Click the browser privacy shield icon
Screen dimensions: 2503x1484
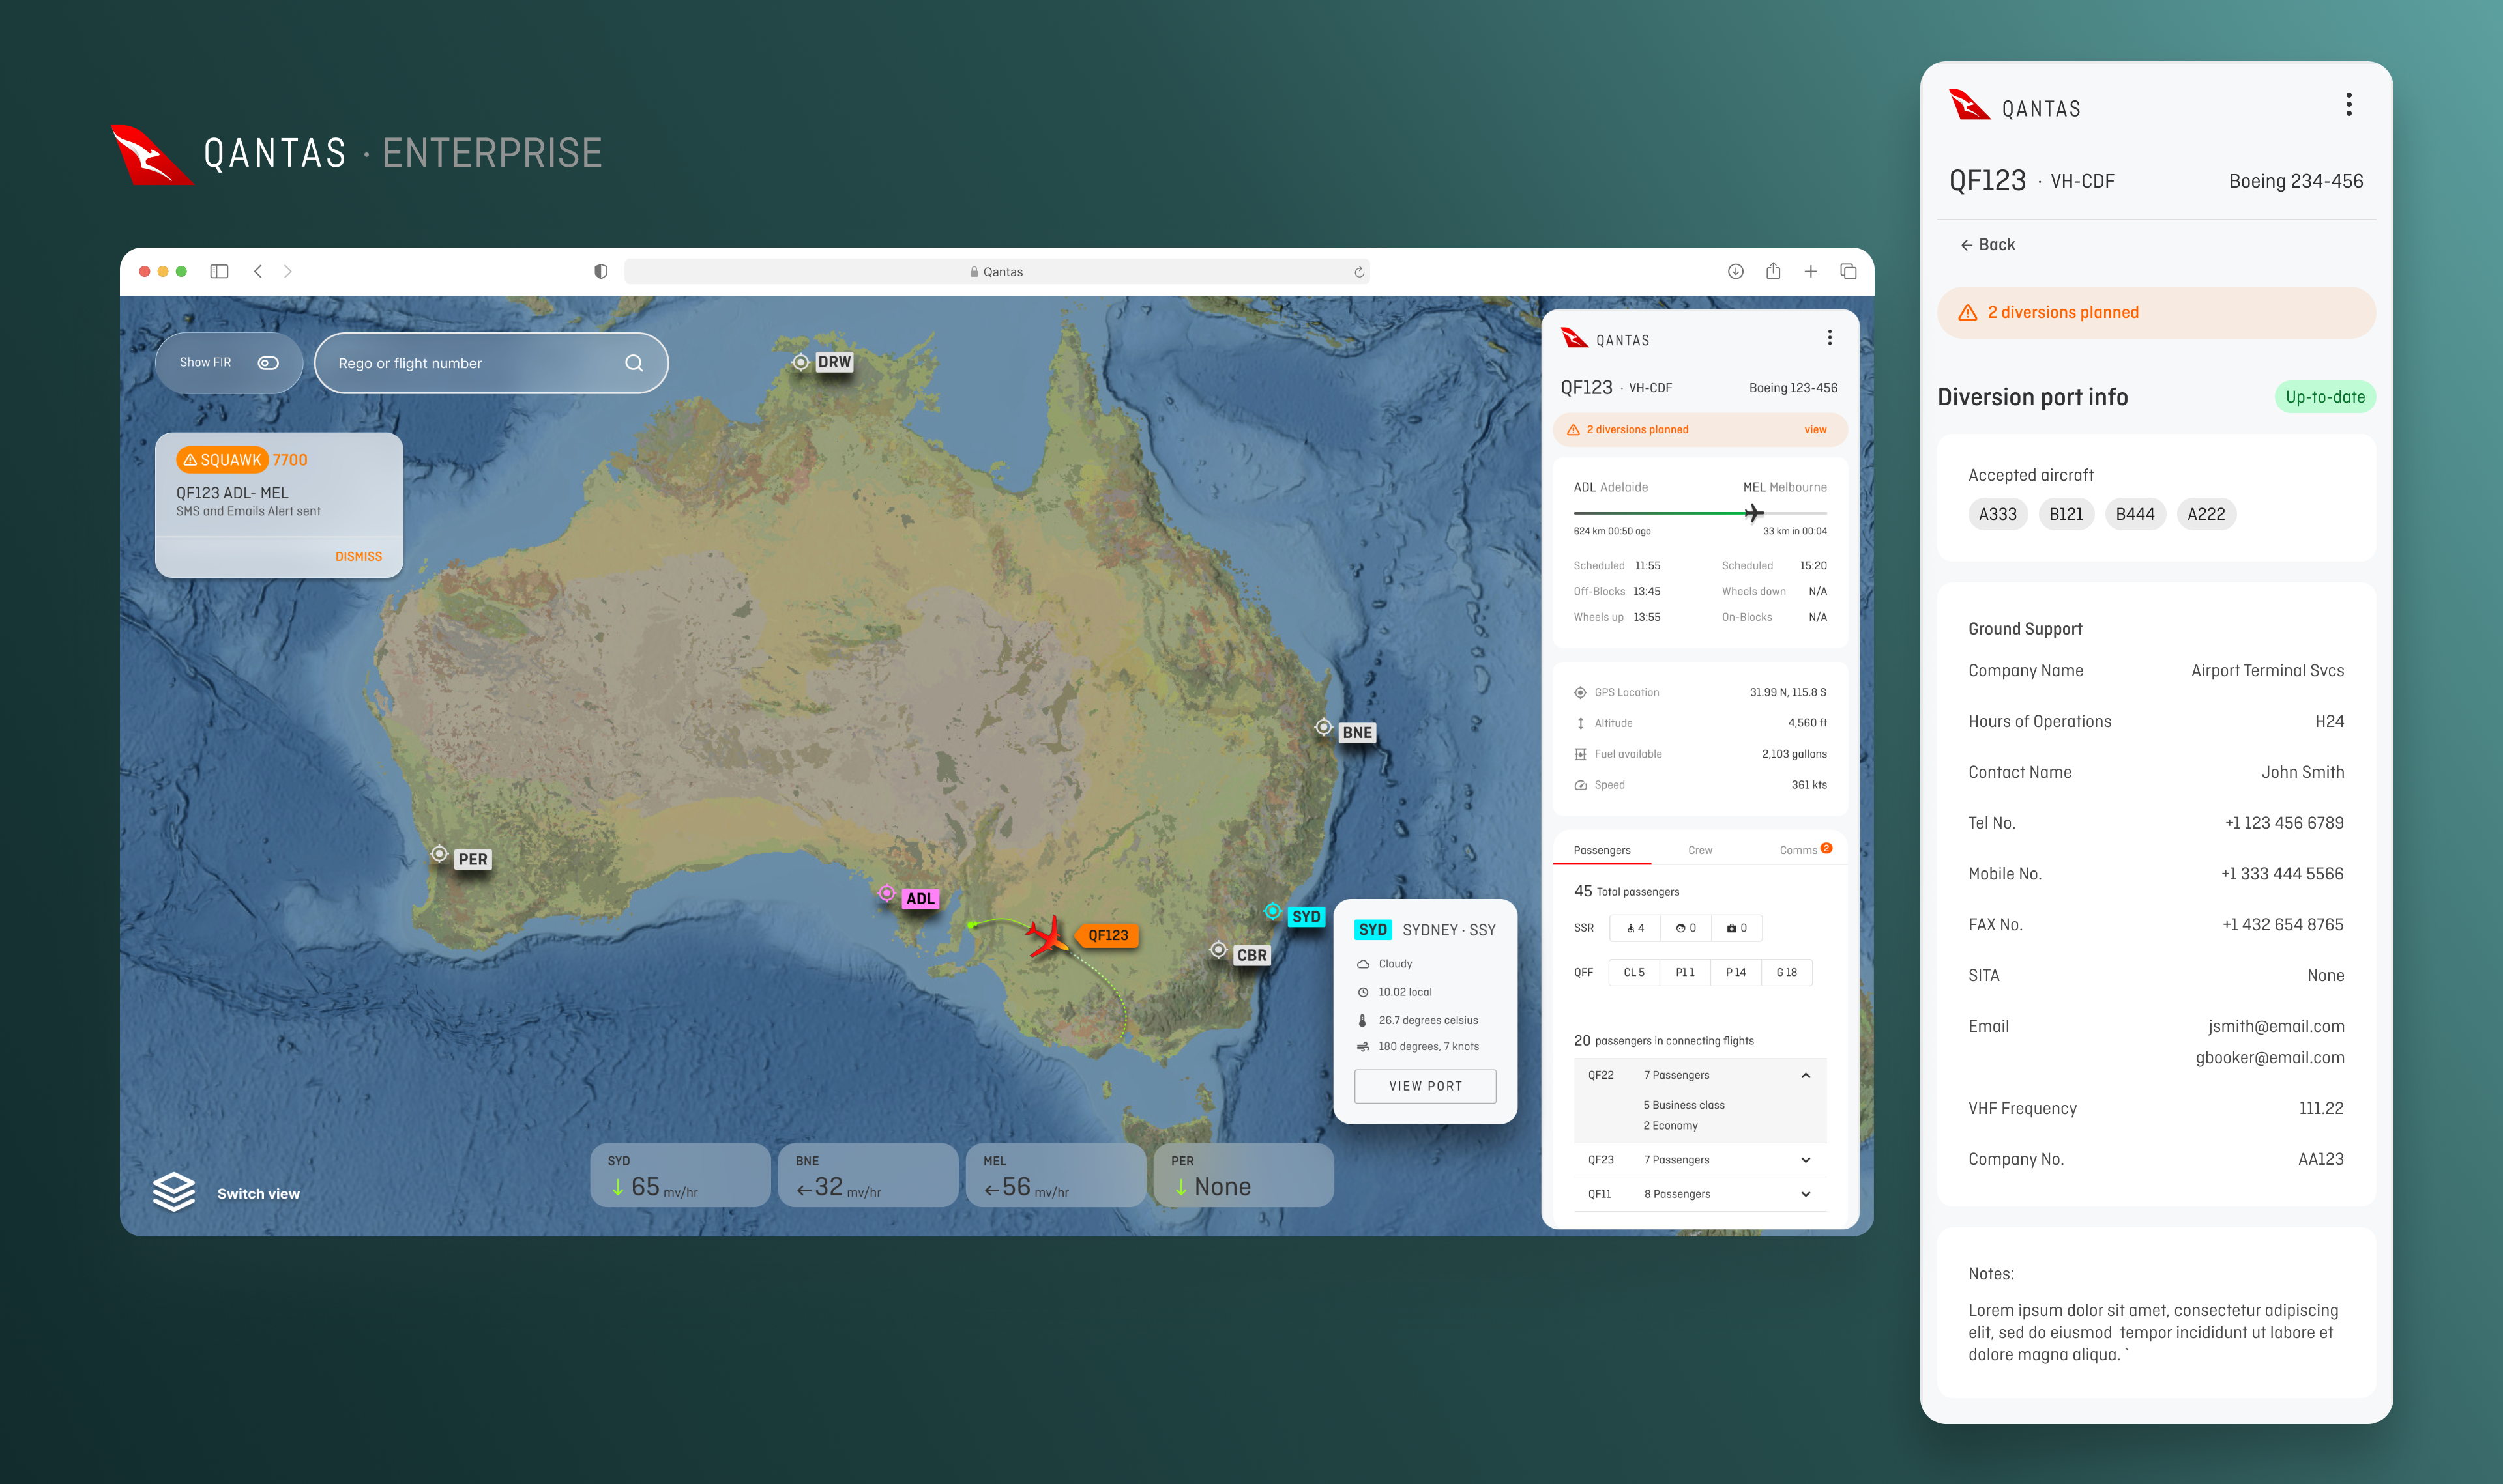click(601, 271)
